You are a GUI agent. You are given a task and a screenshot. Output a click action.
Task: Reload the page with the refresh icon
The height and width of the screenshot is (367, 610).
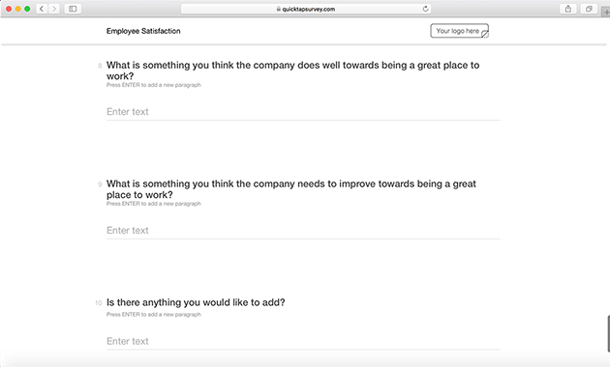point(426,9)
